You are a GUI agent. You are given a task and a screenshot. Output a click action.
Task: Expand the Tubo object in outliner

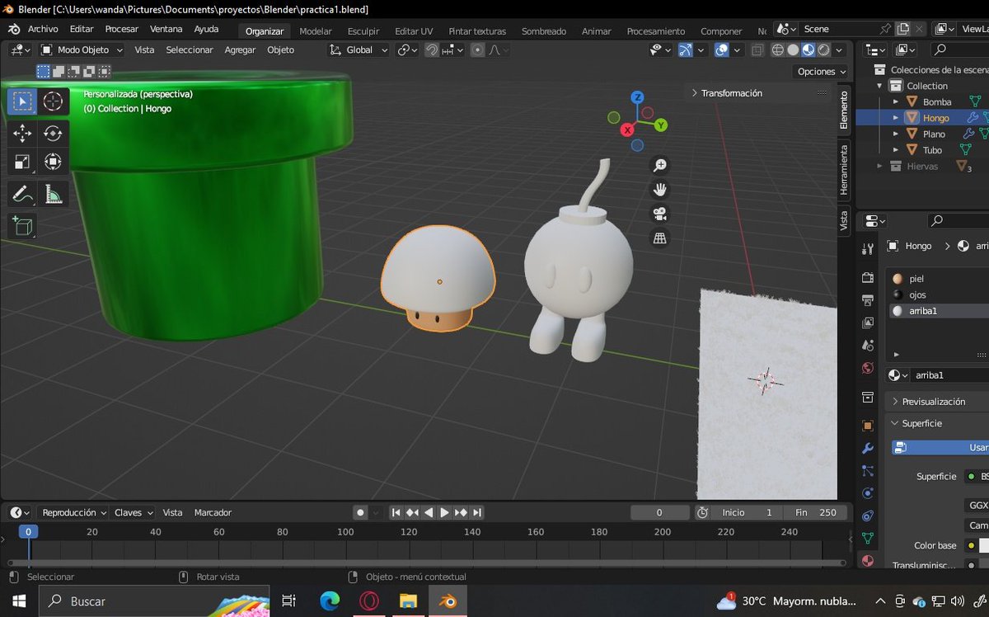[x=896, y=150]
